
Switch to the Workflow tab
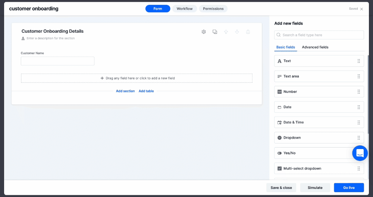click(185, 9)
